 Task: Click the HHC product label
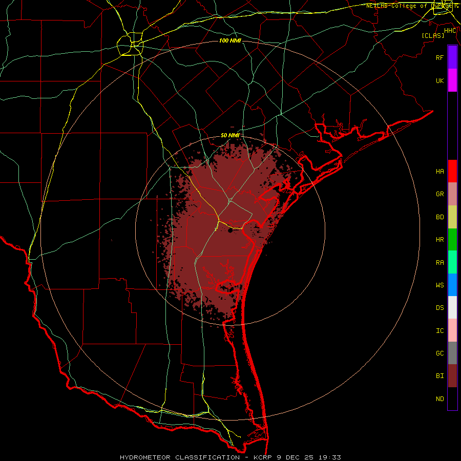(450, 31)
